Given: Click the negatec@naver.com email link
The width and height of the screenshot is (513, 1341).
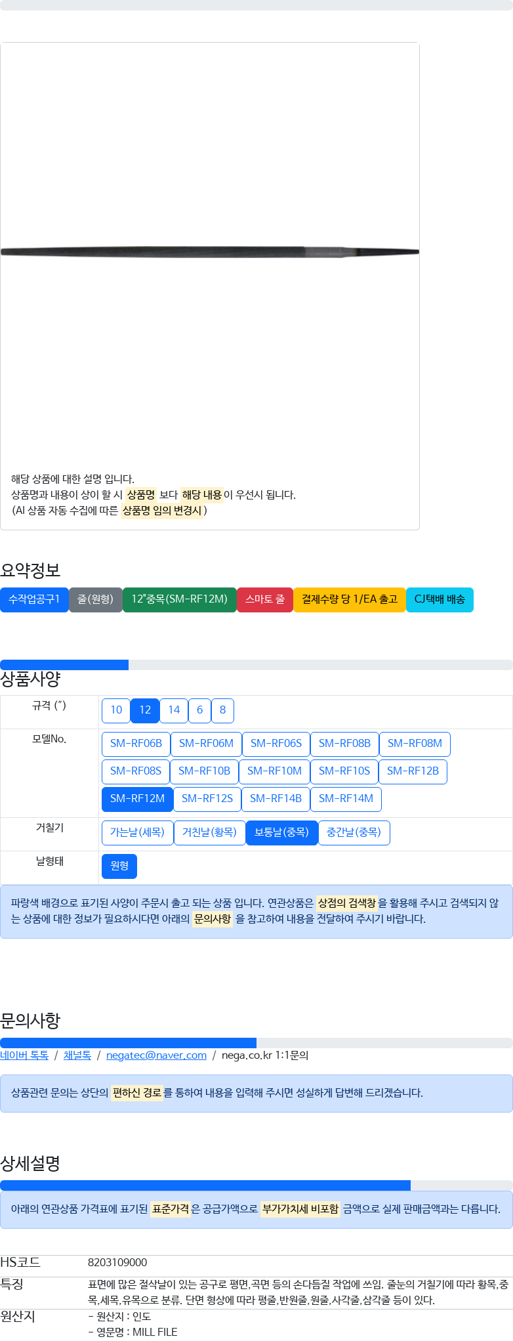Looking at the screenshot, I should pos(156,1055).
